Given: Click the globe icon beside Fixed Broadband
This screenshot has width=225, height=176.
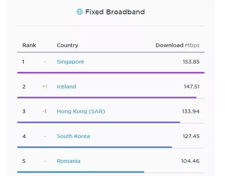Looking at the screenshot, I should (79, 12).
